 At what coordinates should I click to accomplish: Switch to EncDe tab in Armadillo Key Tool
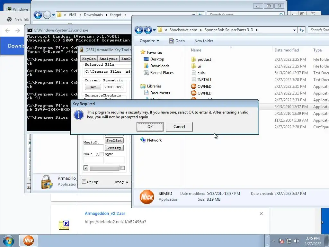pos(126,59)
